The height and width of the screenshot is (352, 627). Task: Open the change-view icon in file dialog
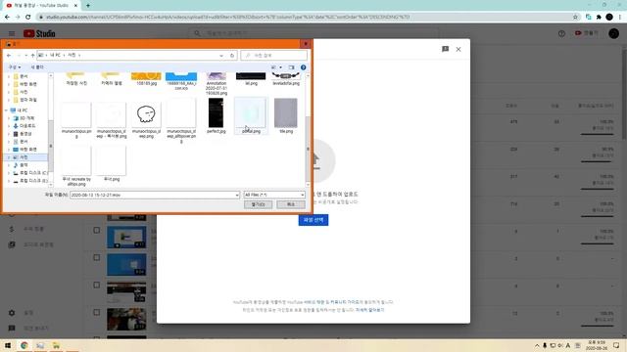pos(273,67)
